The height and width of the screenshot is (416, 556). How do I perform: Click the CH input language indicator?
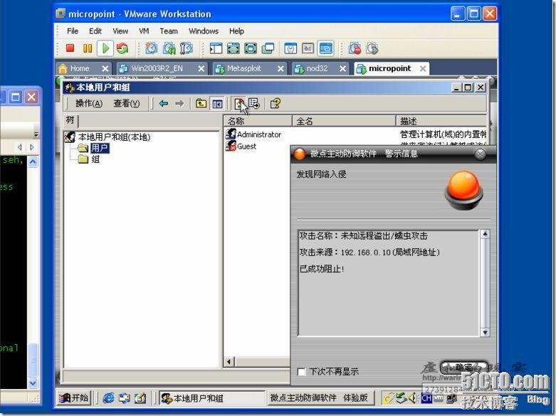click(x=426, y=398)
